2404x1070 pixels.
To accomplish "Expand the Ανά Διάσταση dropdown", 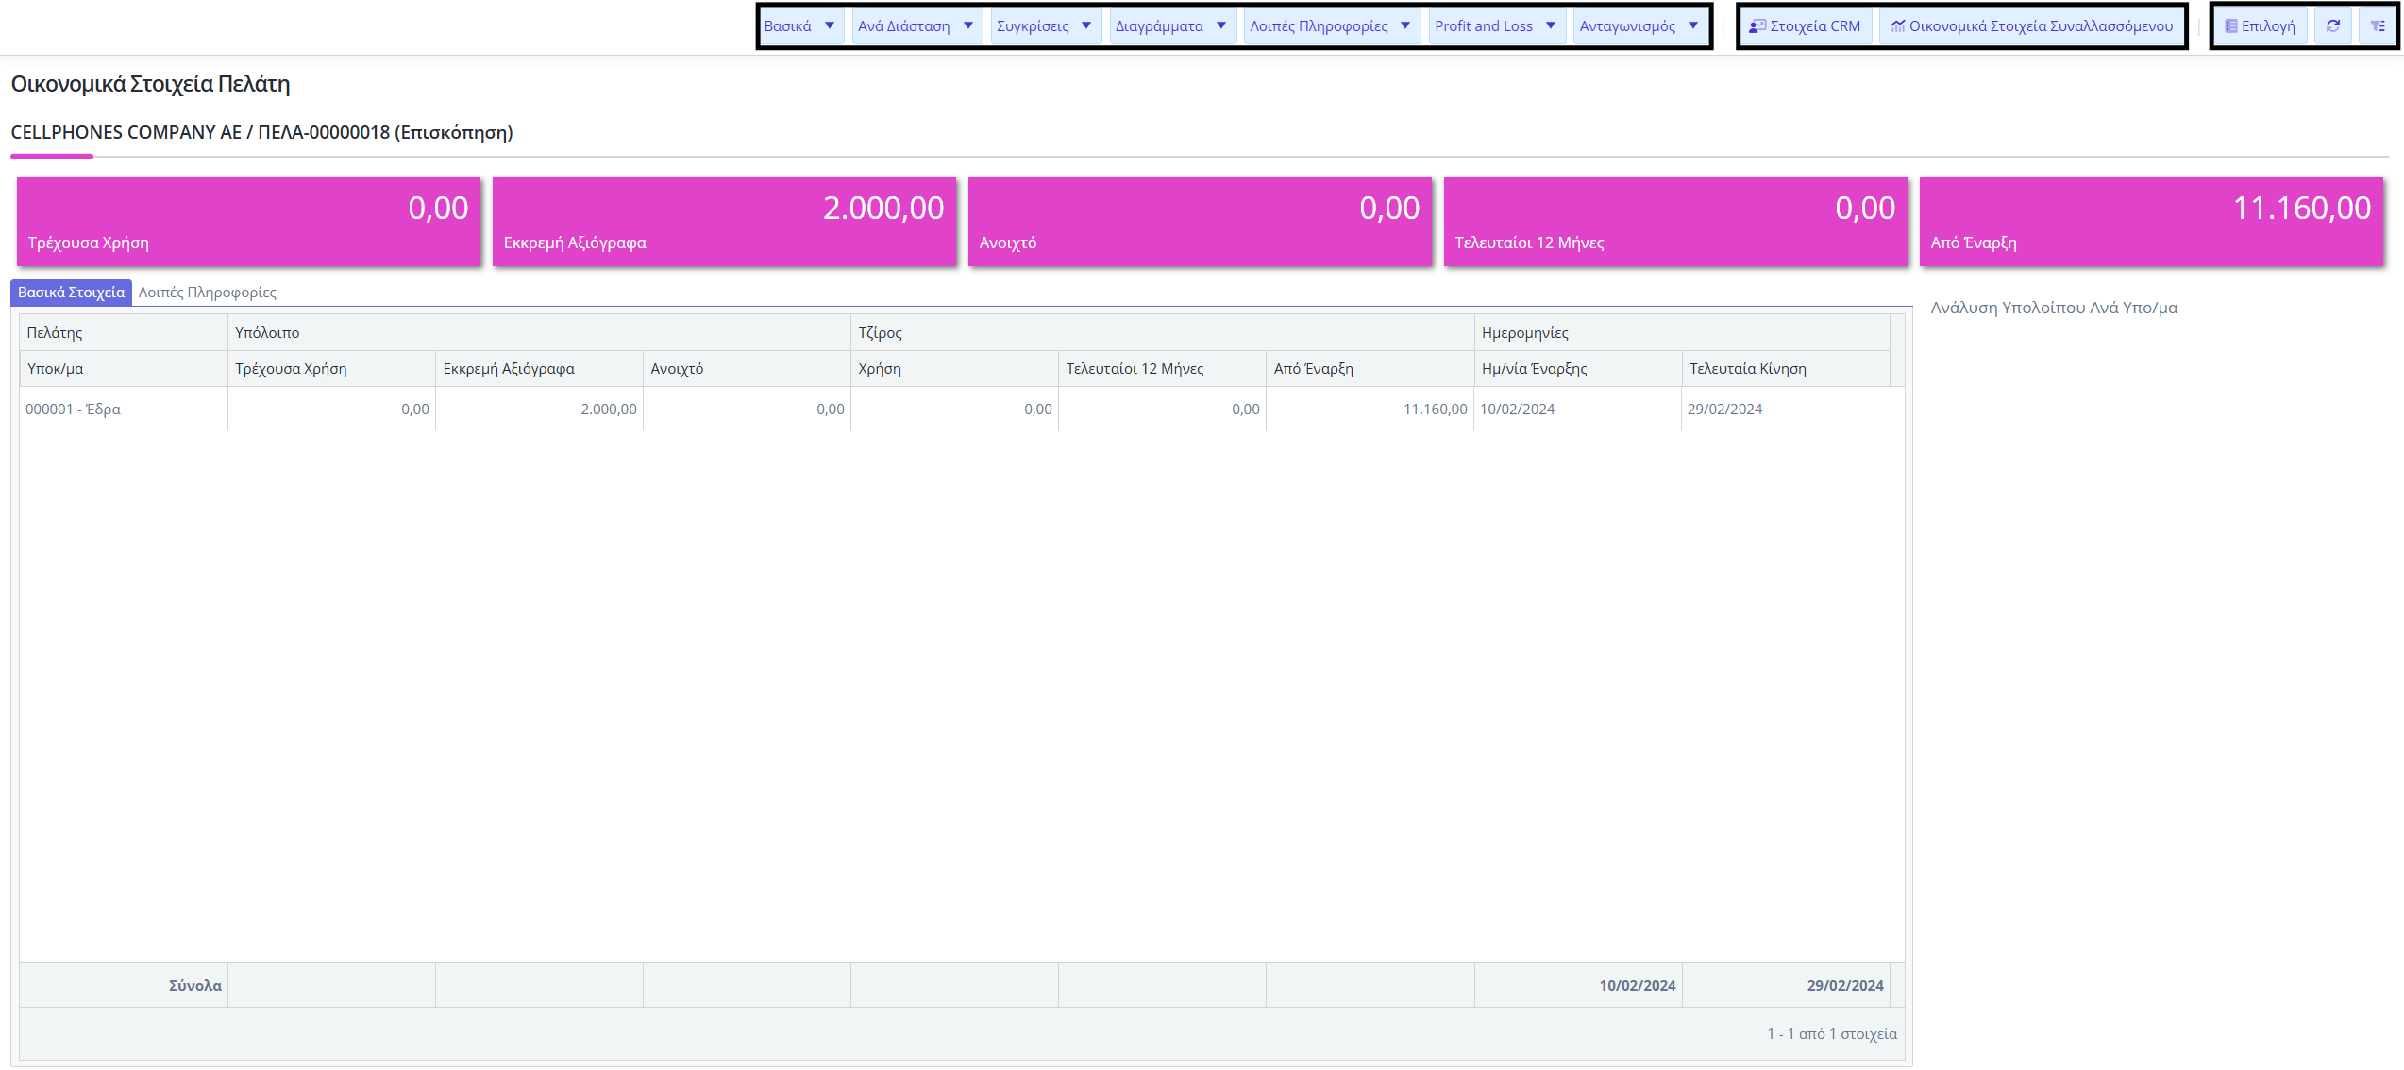I will (916, 26).
